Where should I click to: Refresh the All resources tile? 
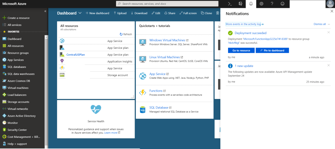(x=126, y=34)
